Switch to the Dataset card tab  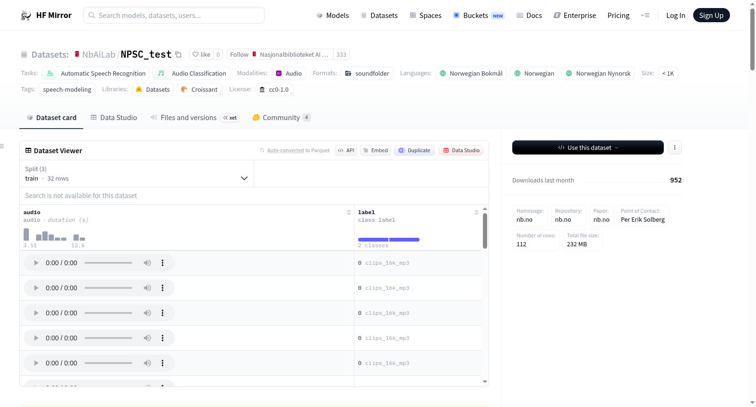click(x=52, y=117)
